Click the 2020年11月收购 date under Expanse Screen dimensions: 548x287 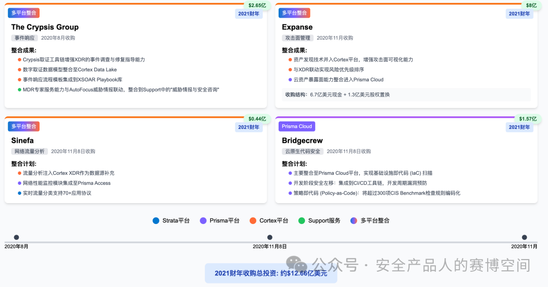point(335,38)
